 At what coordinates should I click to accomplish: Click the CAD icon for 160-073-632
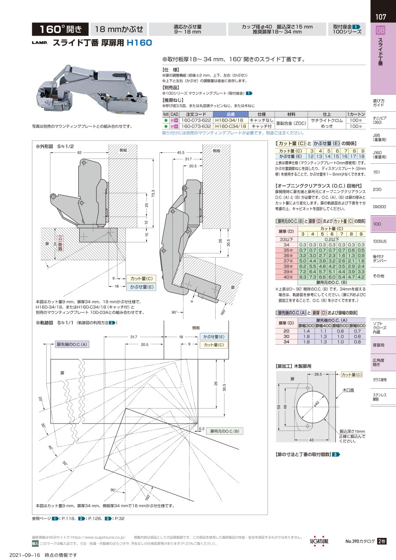pos(174,126)
